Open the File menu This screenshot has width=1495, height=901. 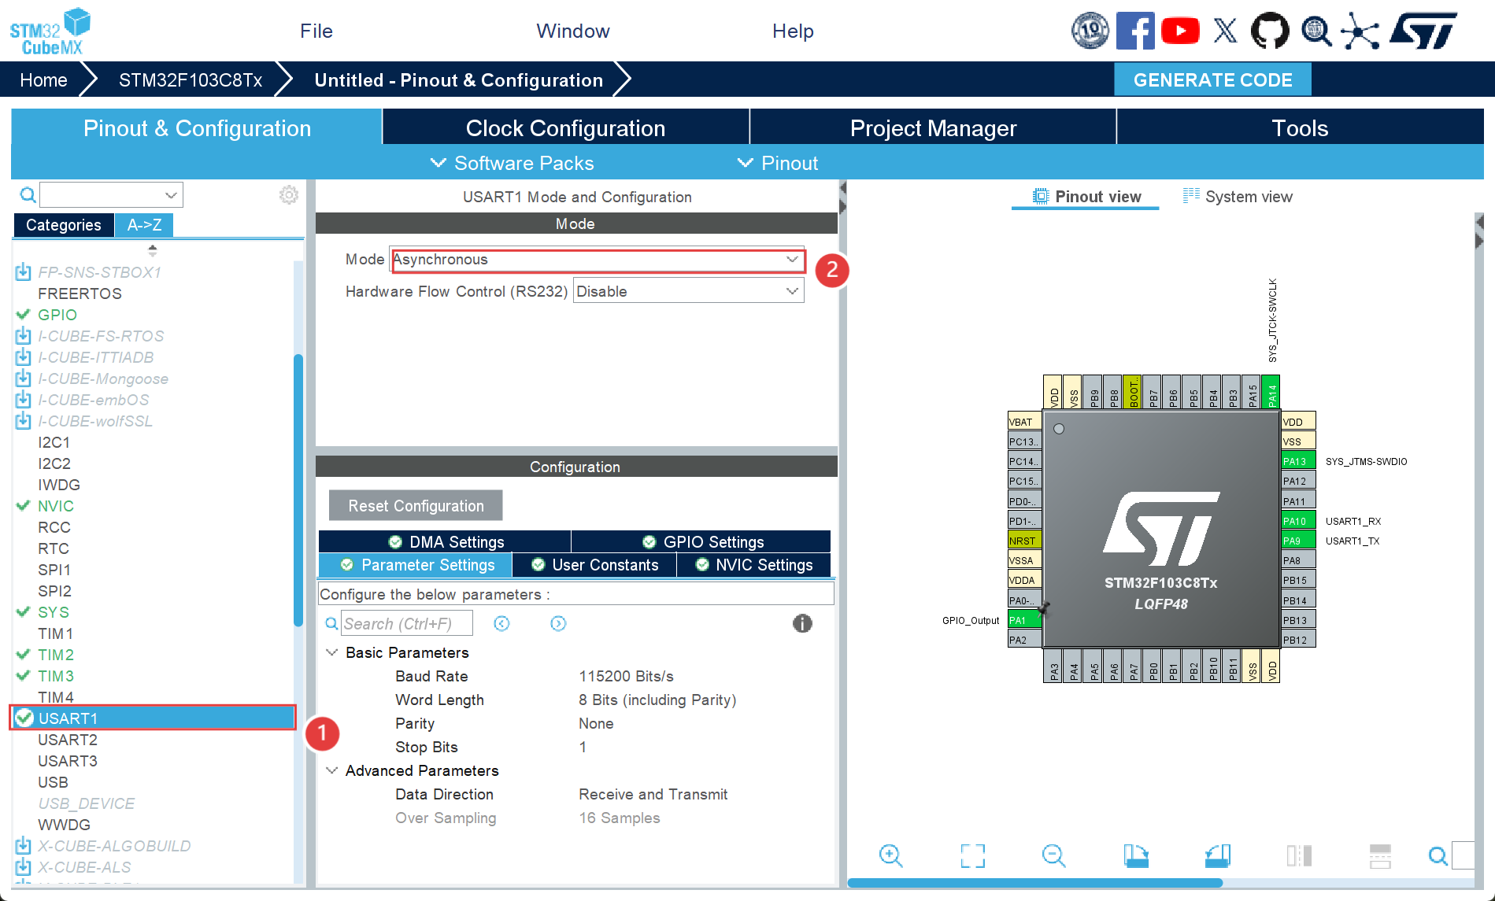[x=316, y=31]
